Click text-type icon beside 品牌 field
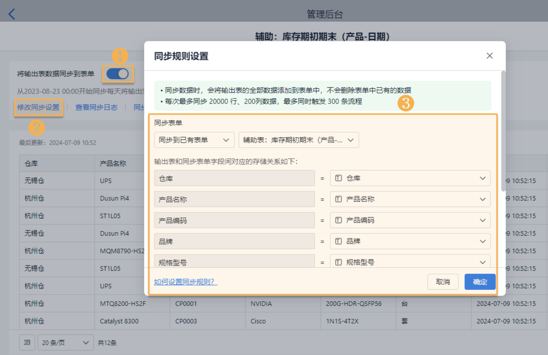The width and height of the screenshot is (548, 355). point(338,241)
